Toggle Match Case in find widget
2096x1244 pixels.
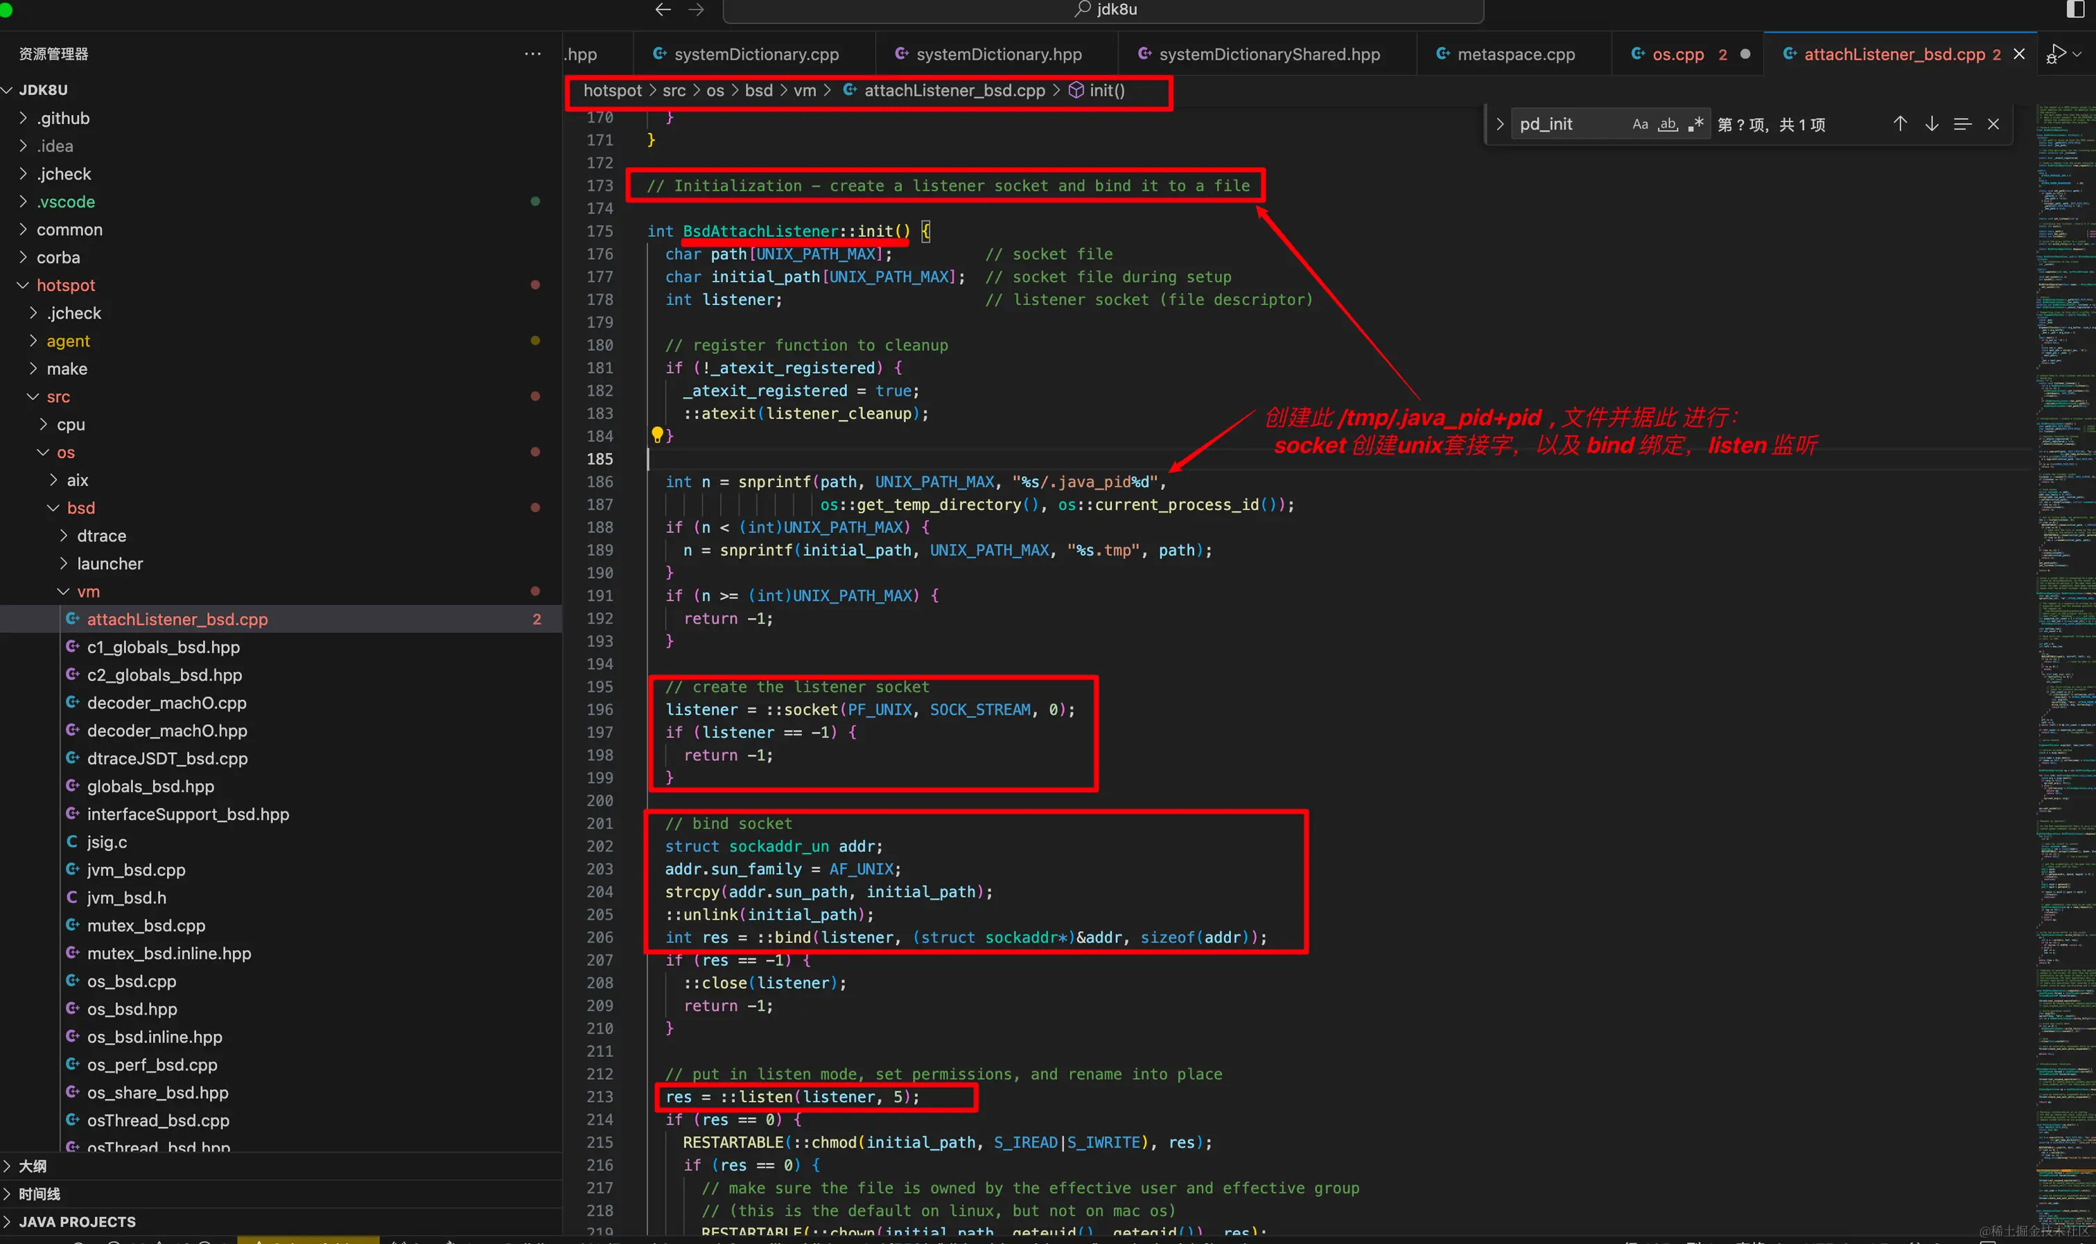[1639, 125]
